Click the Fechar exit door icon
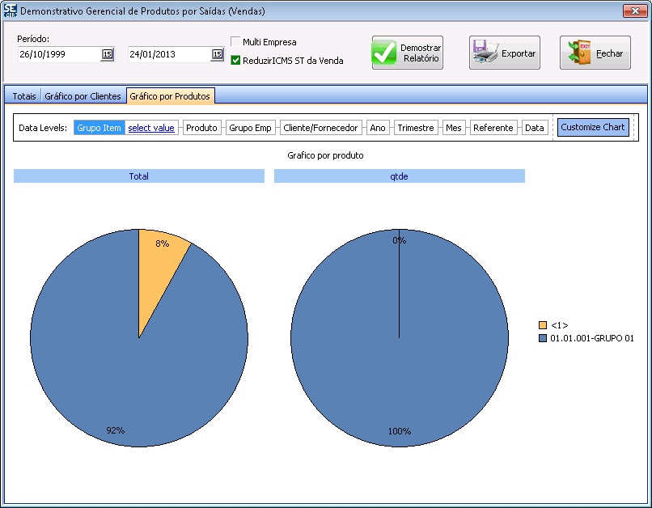 tap(578, 53)
